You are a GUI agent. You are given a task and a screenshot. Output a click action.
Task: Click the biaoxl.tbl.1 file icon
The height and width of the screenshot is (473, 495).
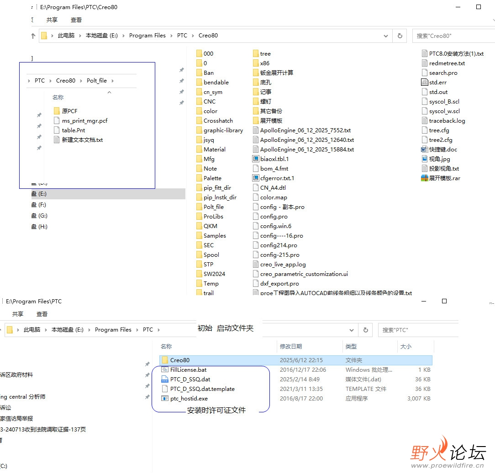(256, 159)
